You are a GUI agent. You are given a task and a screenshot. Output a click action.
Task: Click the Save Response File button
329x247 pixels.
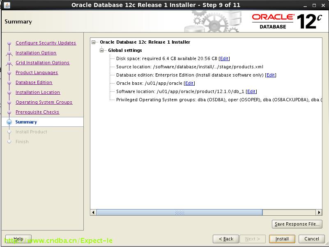click(x=297, y=224)
